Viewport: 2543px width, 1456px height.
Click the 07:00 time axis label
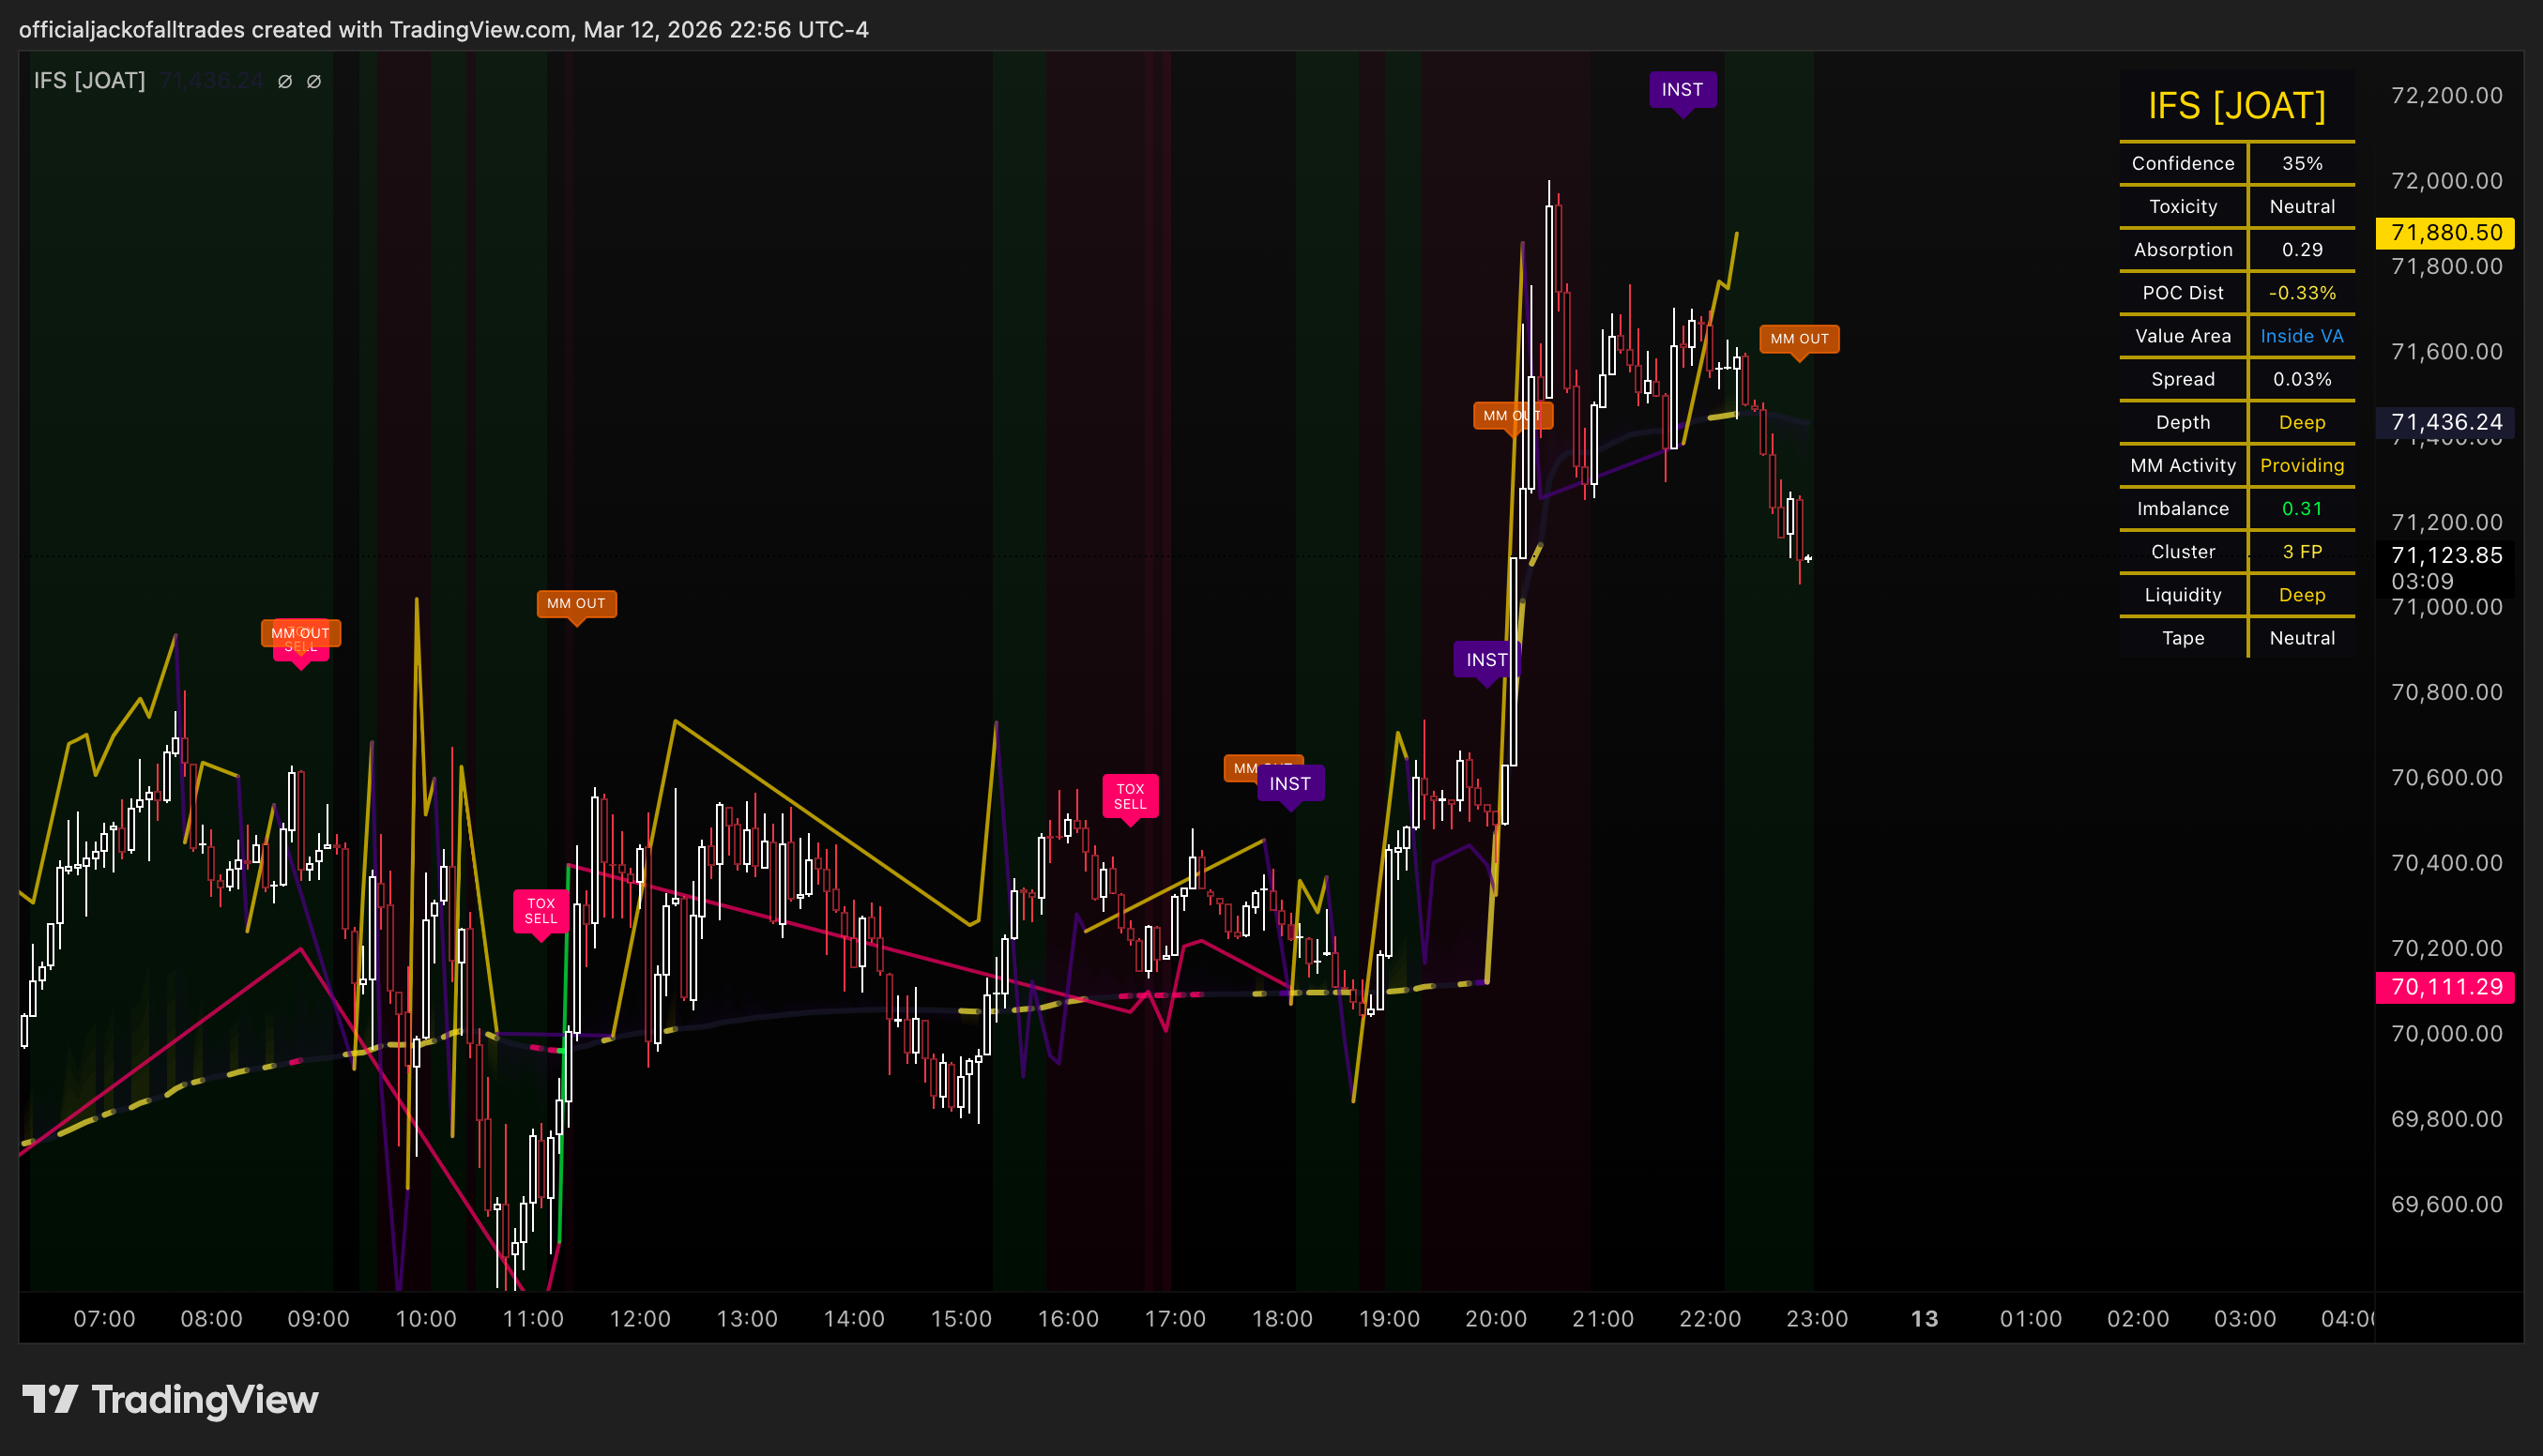(x=104, y=1319)
